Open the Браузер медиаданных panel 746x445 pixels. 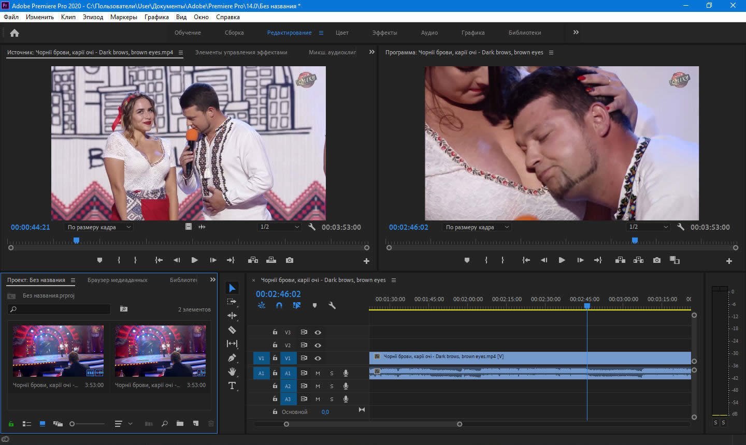117,280
